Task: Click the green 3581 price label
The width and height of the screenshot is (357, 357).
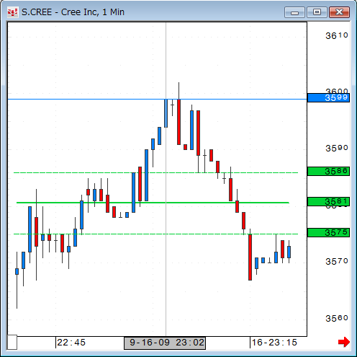Action: tap(328, 201)
